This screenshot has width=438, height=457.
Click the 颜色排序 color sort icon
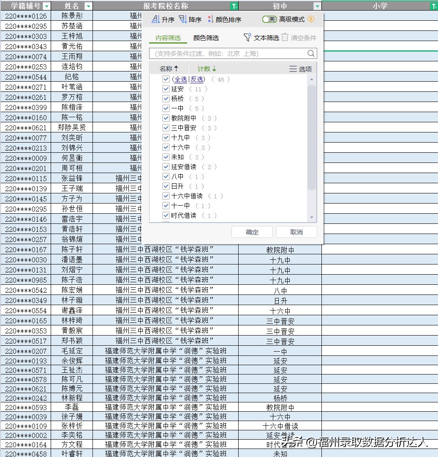click(x=210, y=19)
